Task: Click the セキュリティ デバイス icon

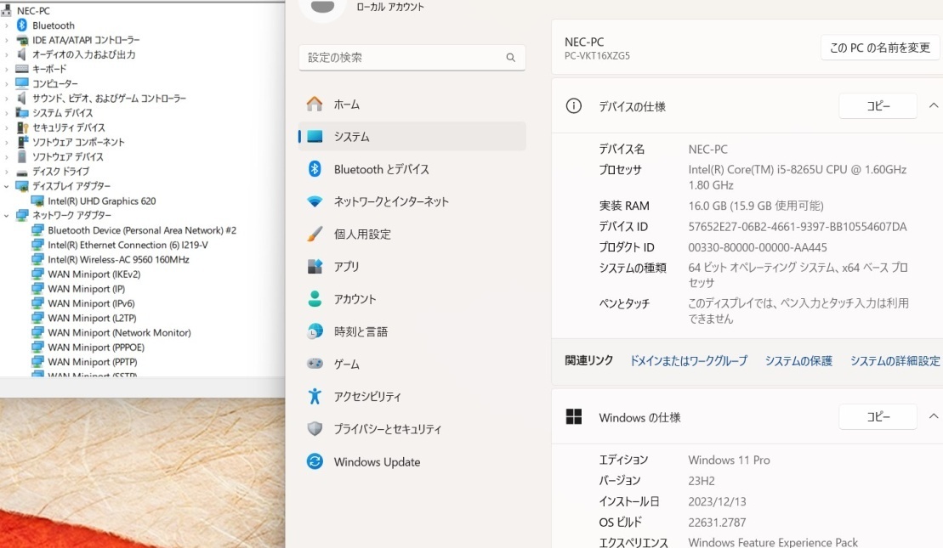Action: pyautogui.click(x=22, y=127)
